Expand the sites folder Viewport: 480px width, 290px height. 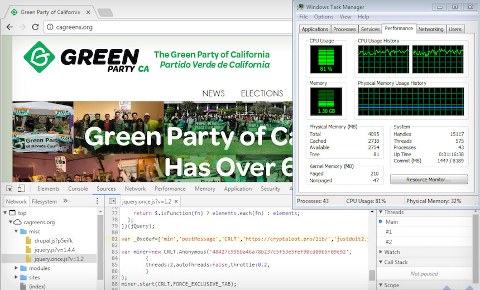coord(16,277)
